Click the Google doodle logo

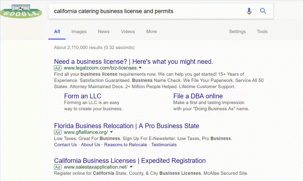[x=20, y=11]
